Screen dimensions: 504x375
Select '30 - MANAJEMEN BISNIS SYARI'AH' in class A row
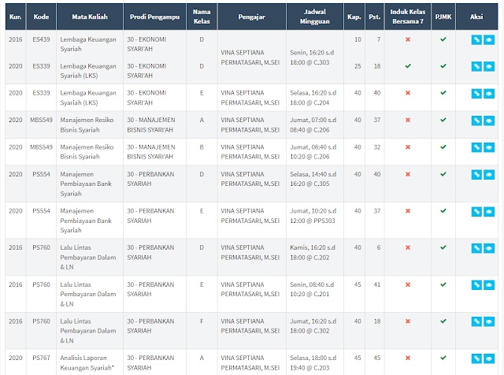(x=151, y=124)
